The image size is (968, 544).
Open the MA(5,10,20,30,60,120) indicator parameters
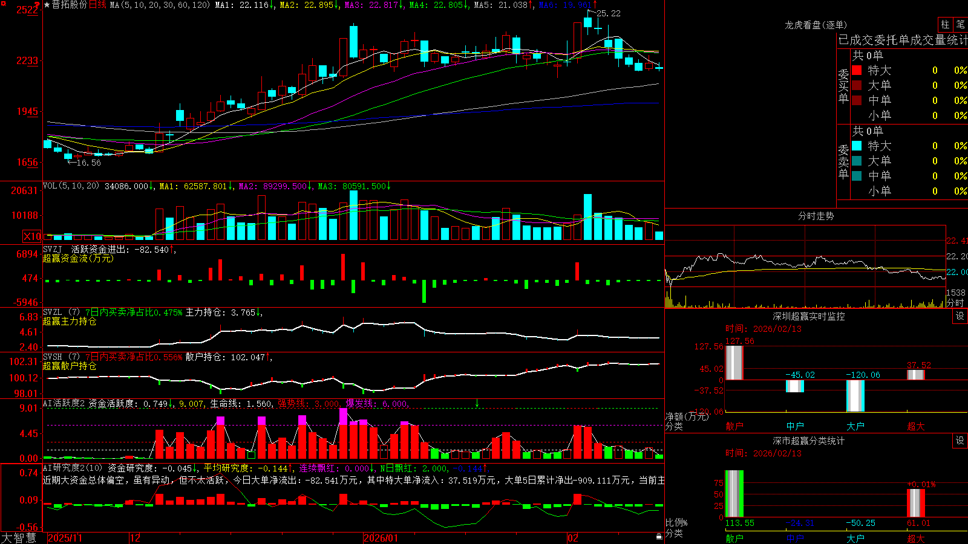pyautogui.click(x=160, y=5)
